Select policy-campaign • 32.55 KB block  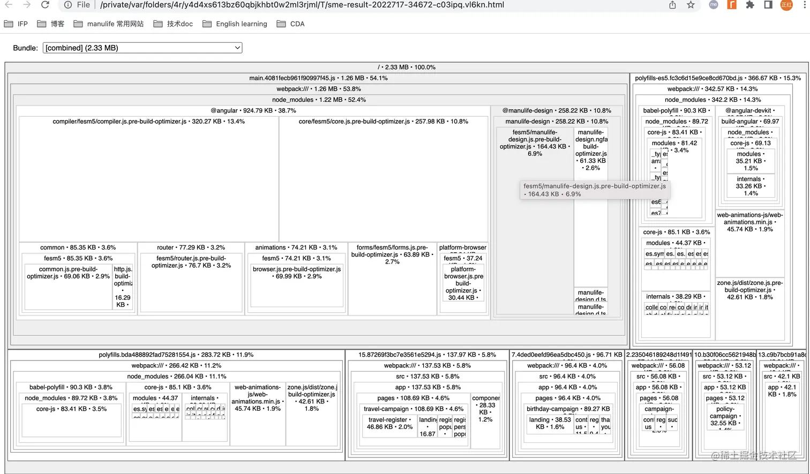click(725, 418)
